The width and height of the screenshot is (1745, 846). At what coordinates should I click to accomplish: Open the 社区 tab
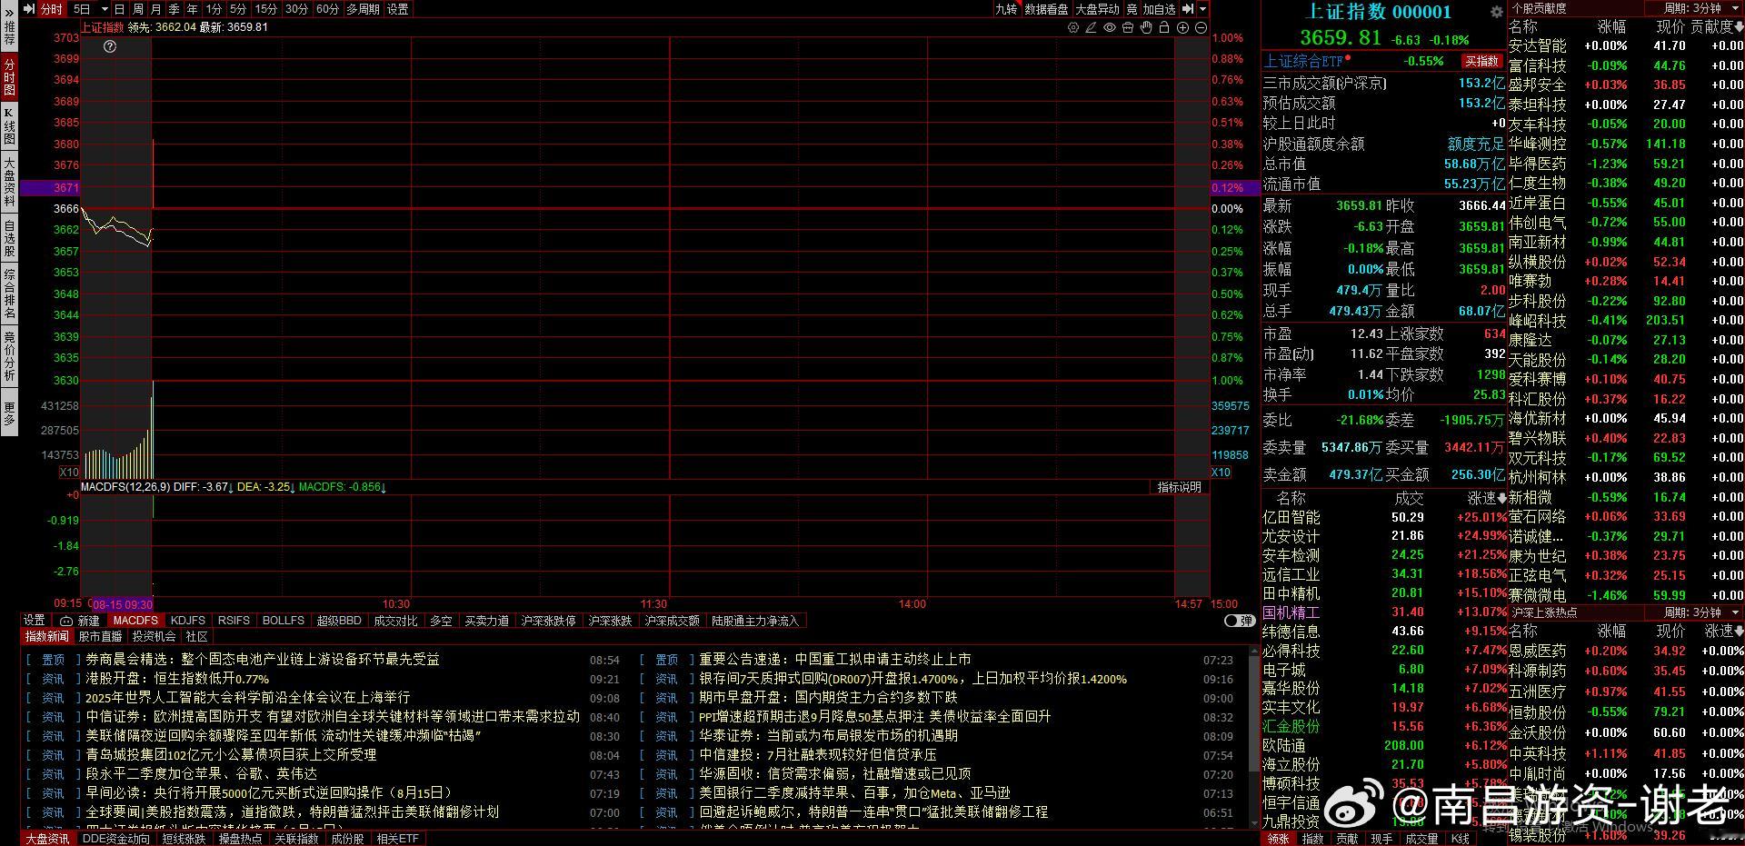coord(196,637)
